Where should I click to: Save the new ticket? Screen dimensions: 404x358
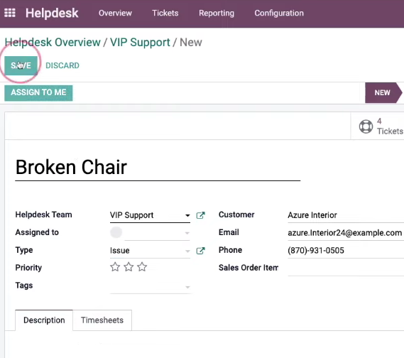point(21,65)
